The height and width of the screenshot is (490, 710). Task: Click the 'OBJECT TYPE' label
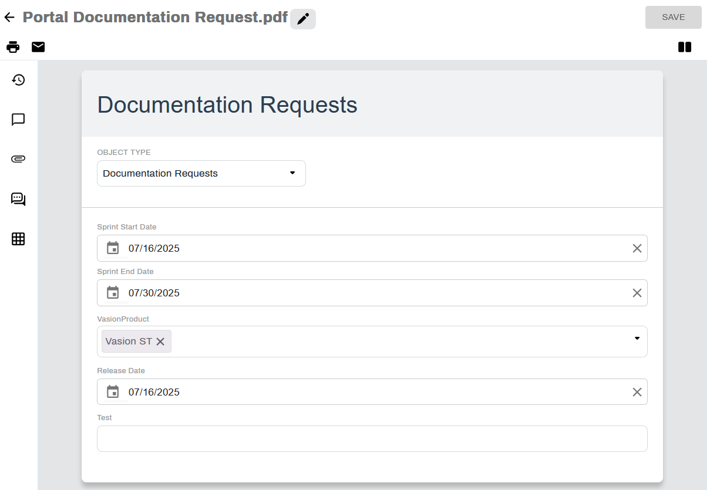[x=124, y=153]
